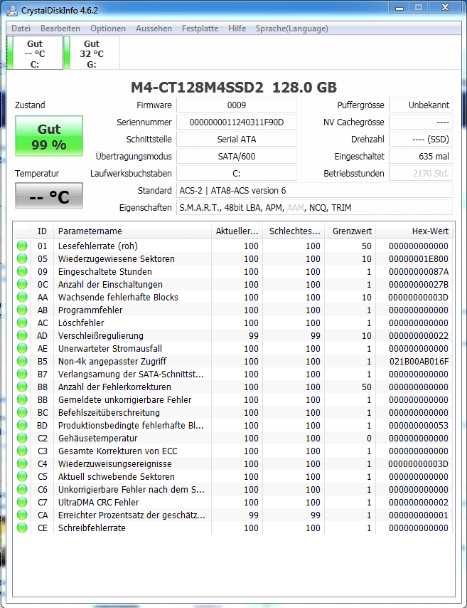Click the Standard field ACS-2
The width and height of the screenshot is (467, 608).
[x=314, y=190]
